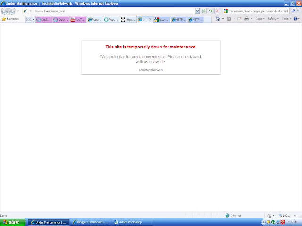The width and height of the screenshot is (302, 226).
Task: Click the 7:02 PM system clock
Action: click(x=293, y=222)
